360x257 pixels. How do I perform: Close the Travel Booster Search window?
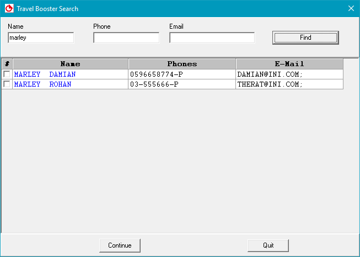(351, 8)
